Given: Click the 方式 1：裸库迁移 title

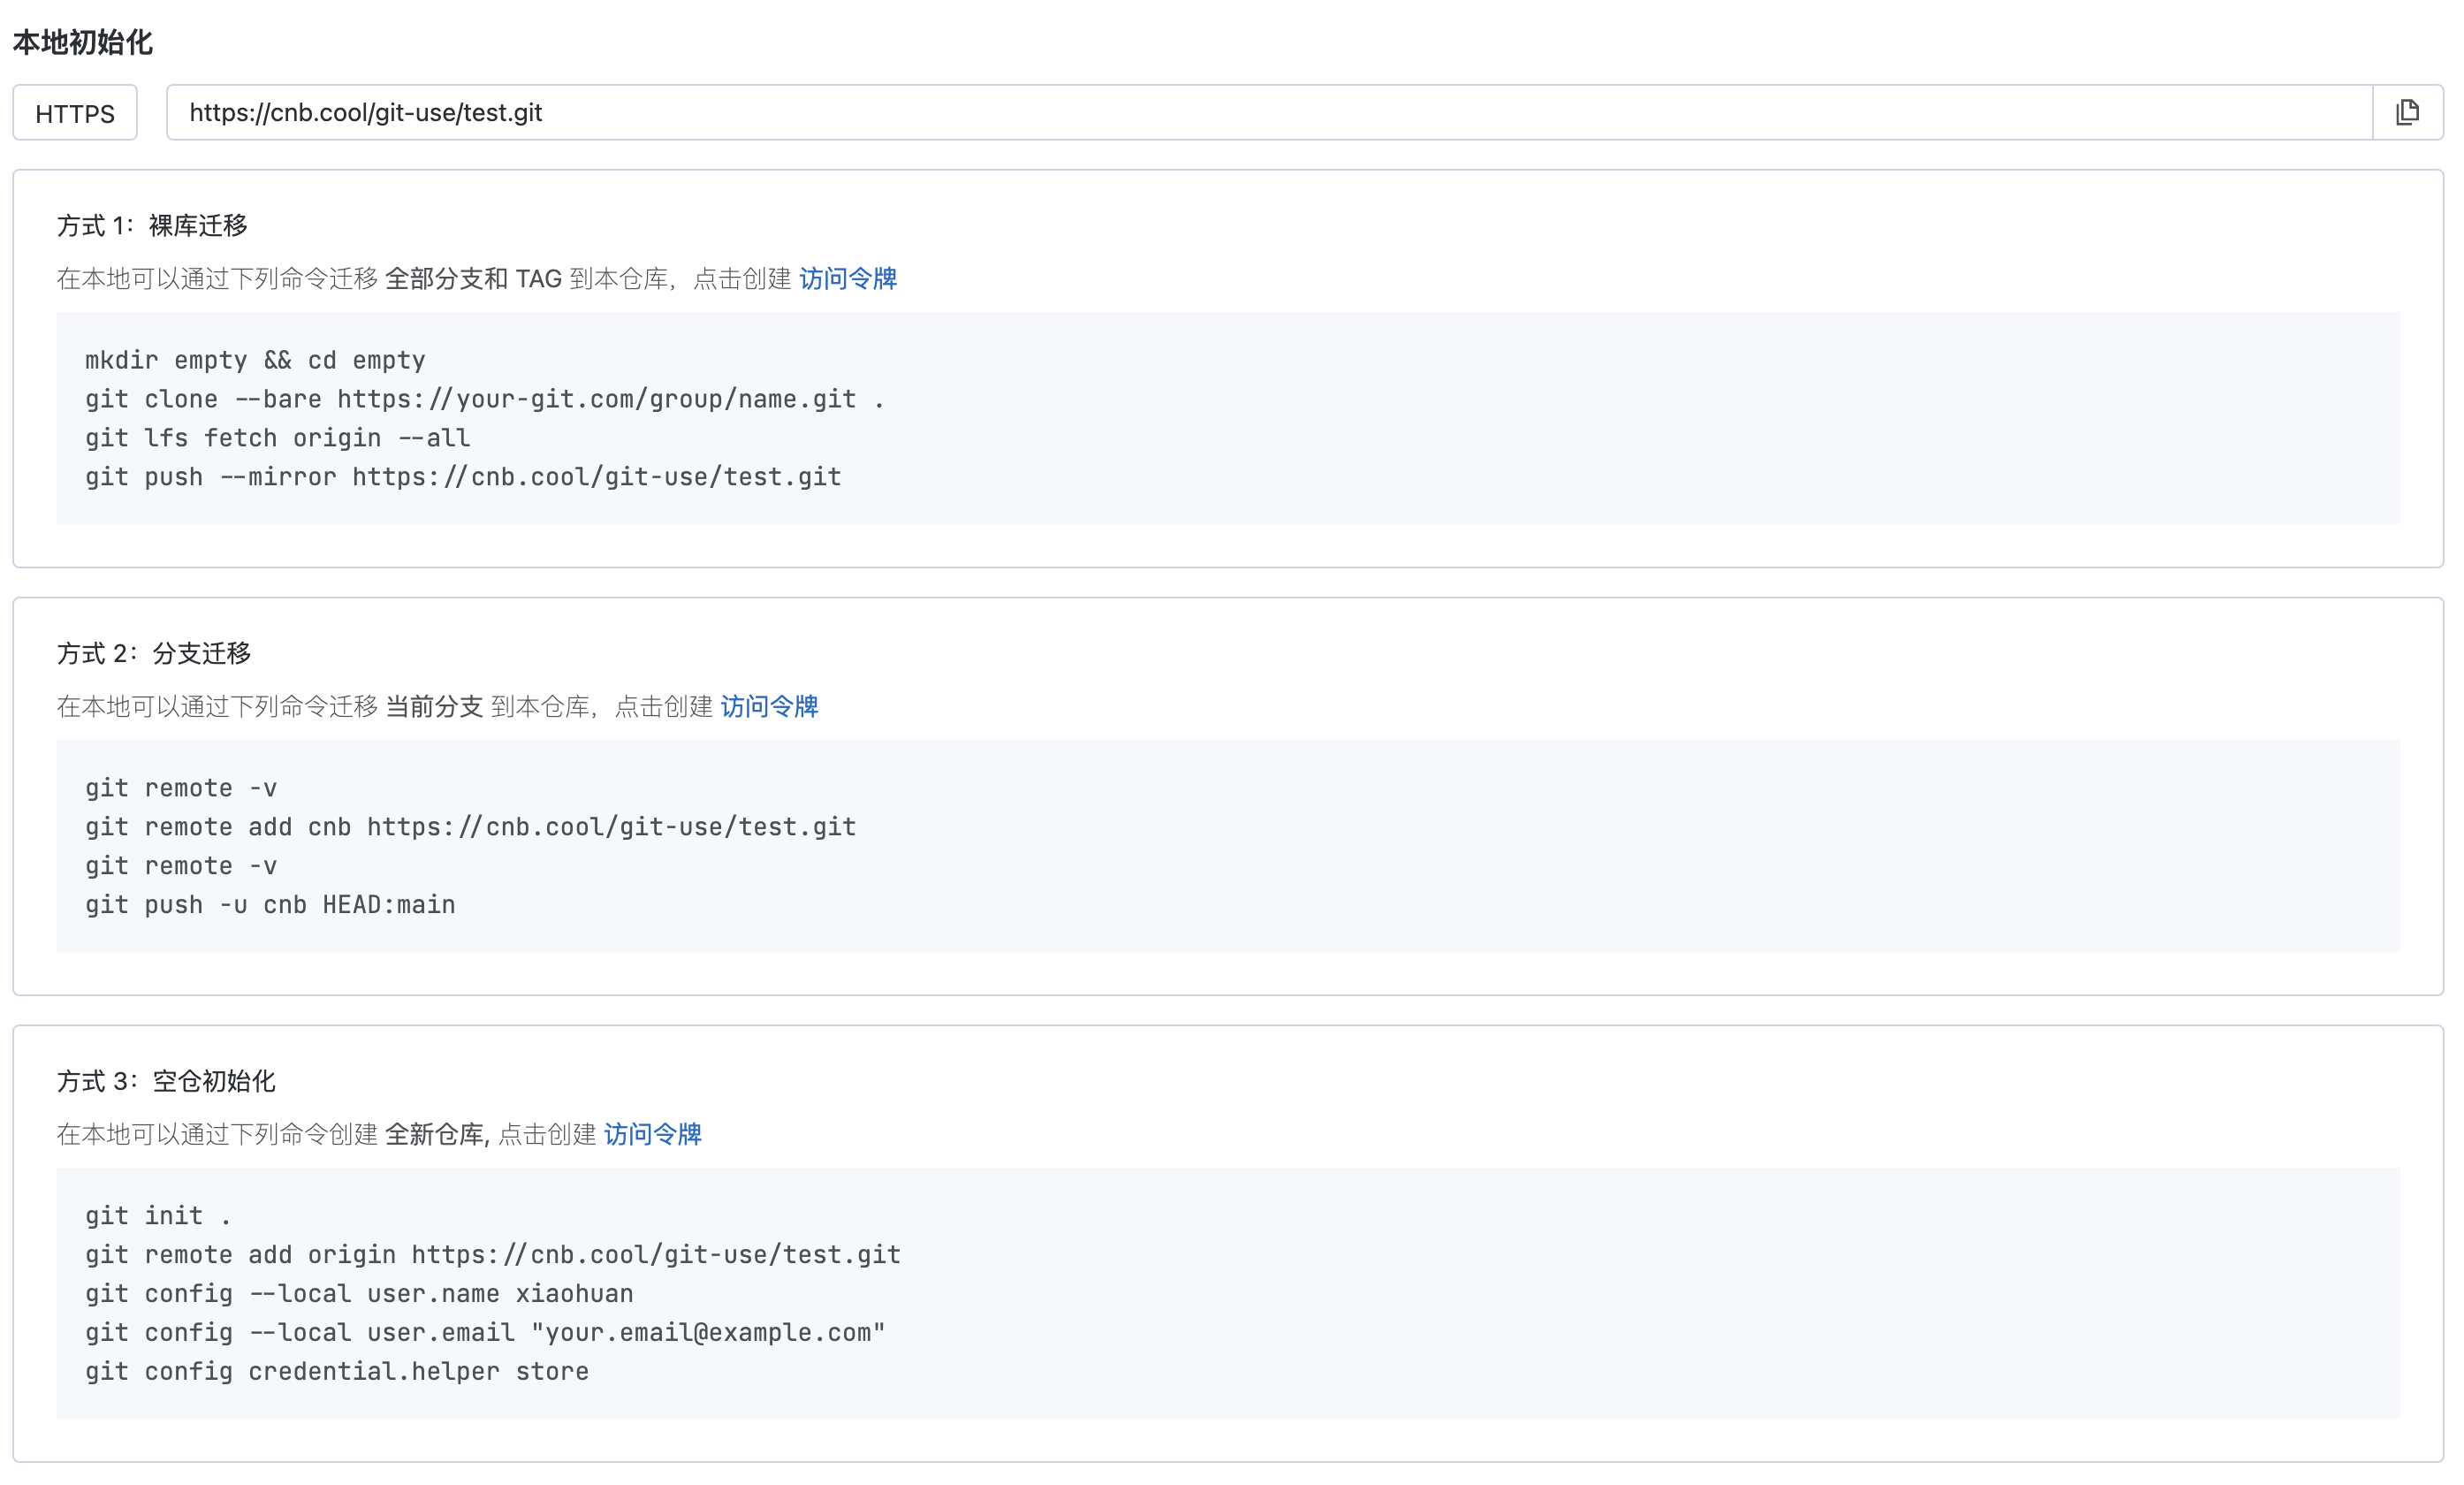Looking at the screenshot, I should pyautogui.click(x=152, y=225).
